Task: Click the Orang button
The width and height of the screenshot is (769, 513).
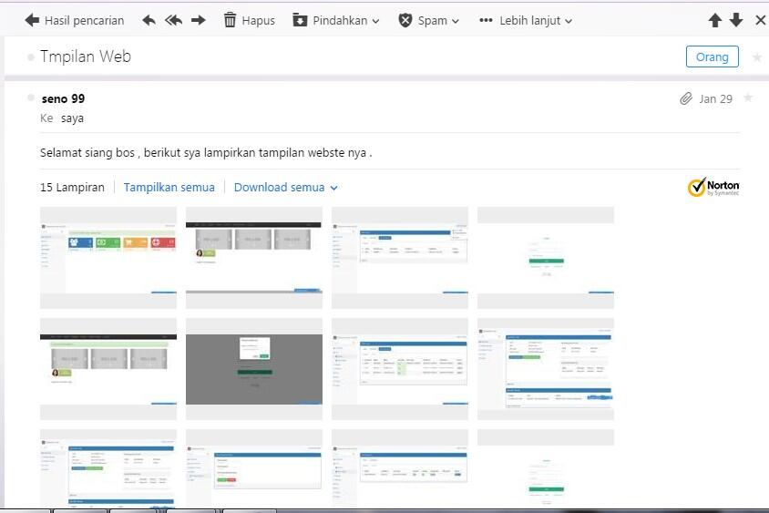Action: point(713,56)
